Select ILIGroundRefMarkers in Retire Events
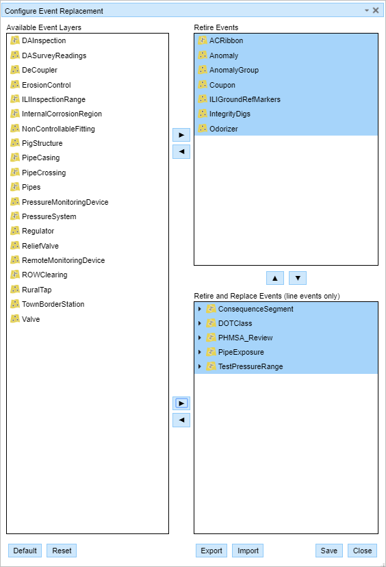 (286, 99)
